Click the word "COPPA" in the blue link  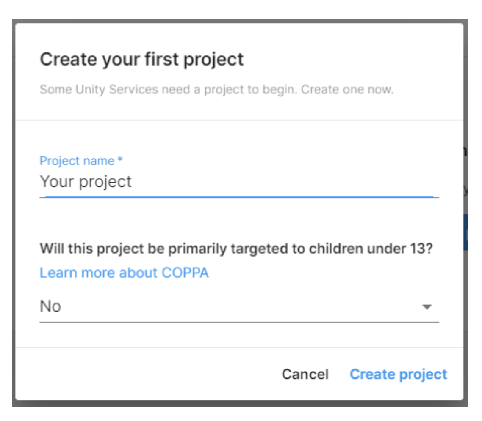pyautogui.click(x=185, y=273)
